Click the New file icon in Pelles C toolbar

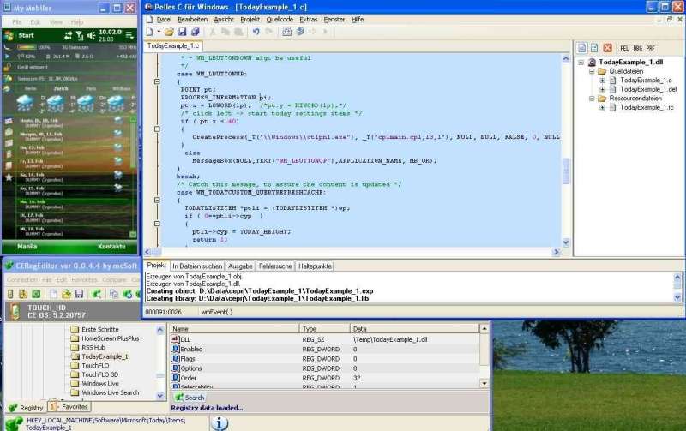pyautogui.click(x=150, y=32)
